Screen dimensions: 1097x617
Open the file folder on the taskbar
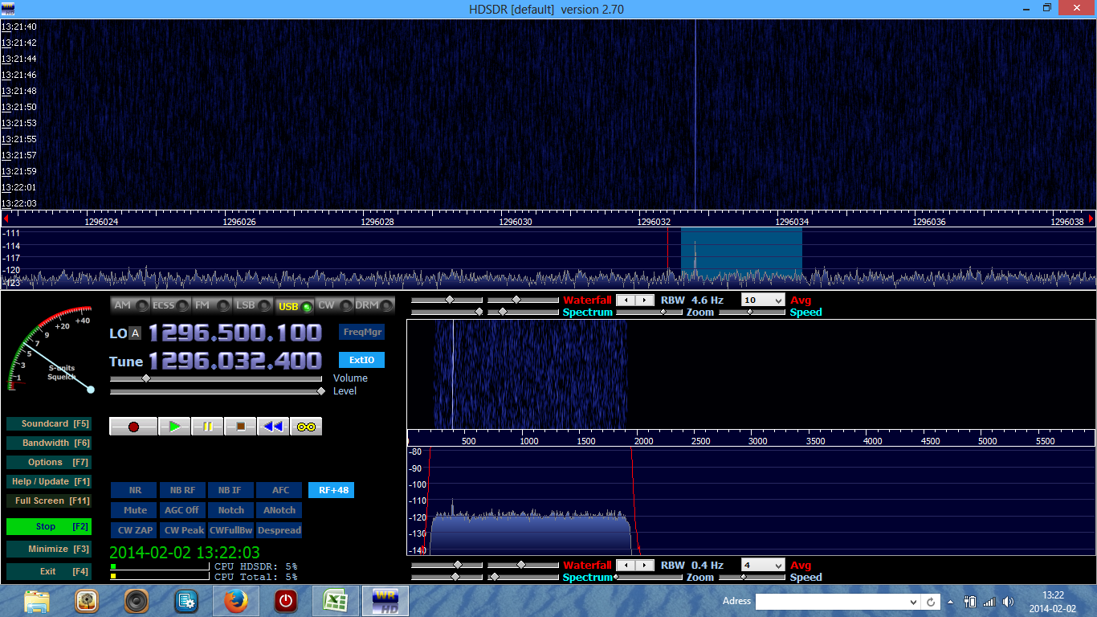pyautogui.click(x=37, y=601)
